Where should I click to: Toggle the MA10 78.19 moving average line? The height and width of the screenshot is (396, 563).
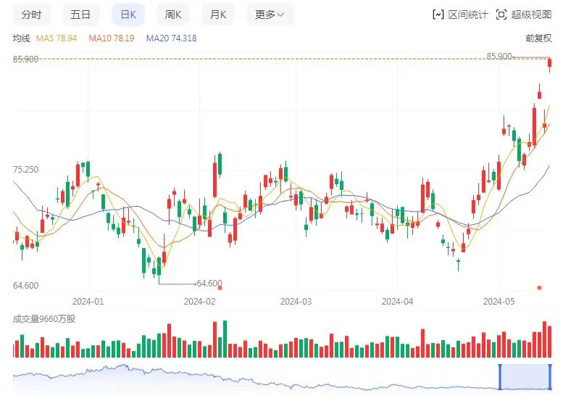pyautogui.click(x=113, y=38)
